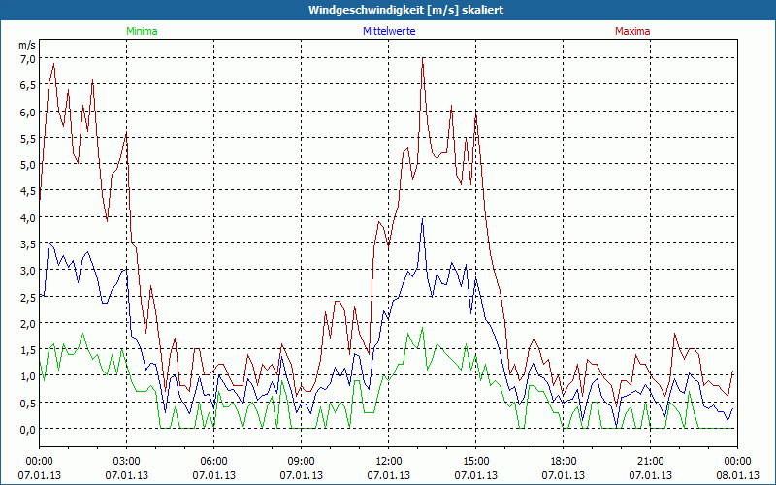Click the '4,5' y-axis value
776x485 pixels.
(x=28, y=191)
